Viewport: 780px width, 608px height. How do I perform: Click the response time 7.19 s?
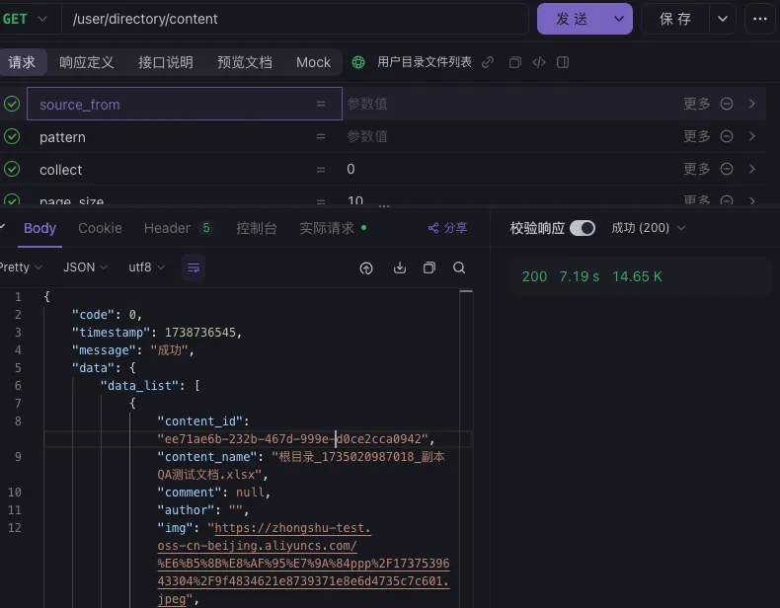[x=579, y=276]
